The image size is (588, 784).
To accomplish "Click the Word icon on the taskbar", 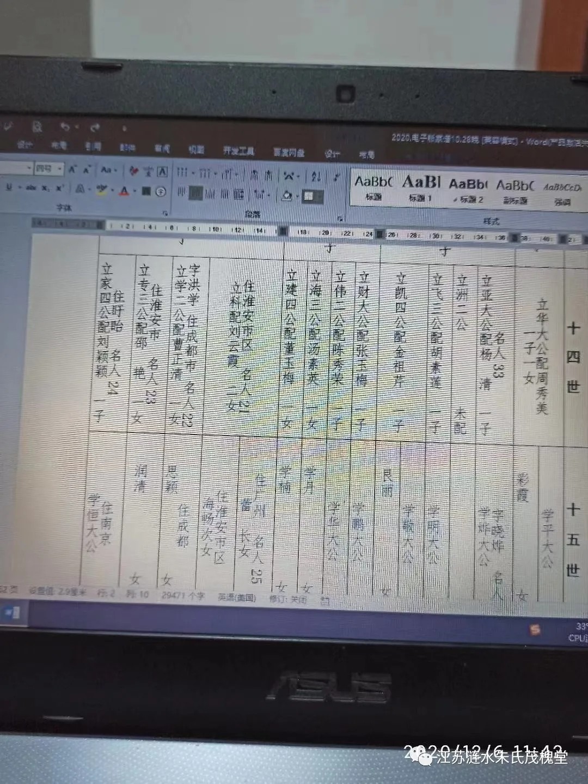I will tap(11, 612).
